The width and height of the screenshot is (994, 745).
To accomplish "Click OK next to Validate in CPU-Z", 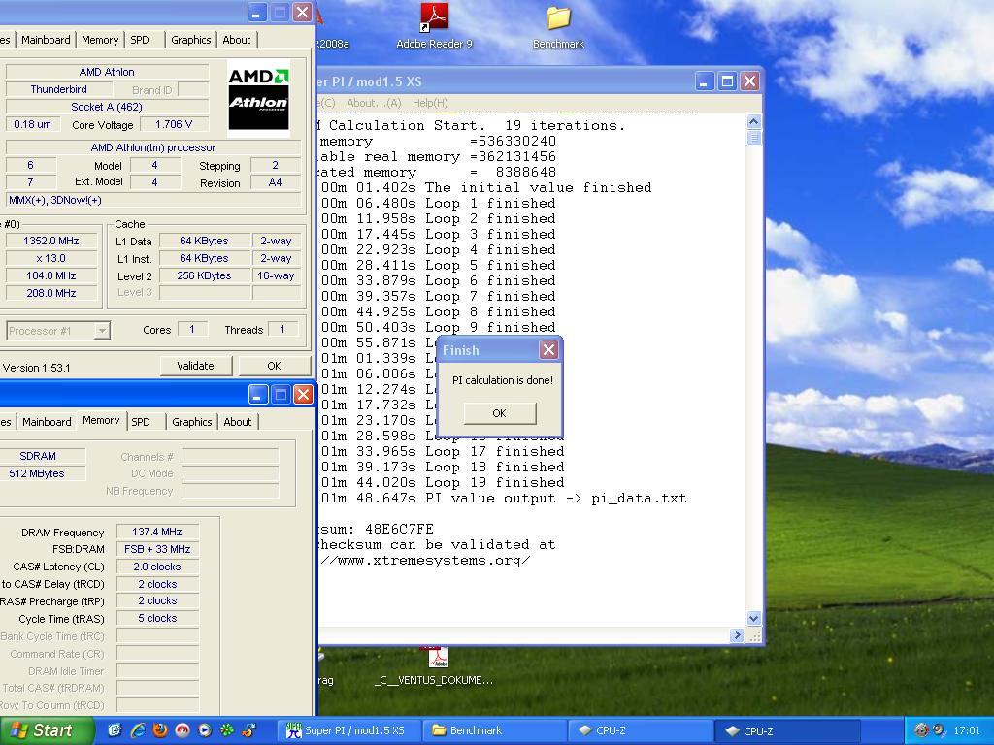I will pyautogui.click(x=274, y=366).
